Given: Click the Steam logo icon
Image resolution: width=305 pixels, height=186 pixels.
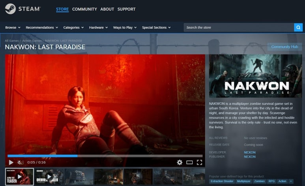Looking at the screenshot, I should [x=10, y=9].
